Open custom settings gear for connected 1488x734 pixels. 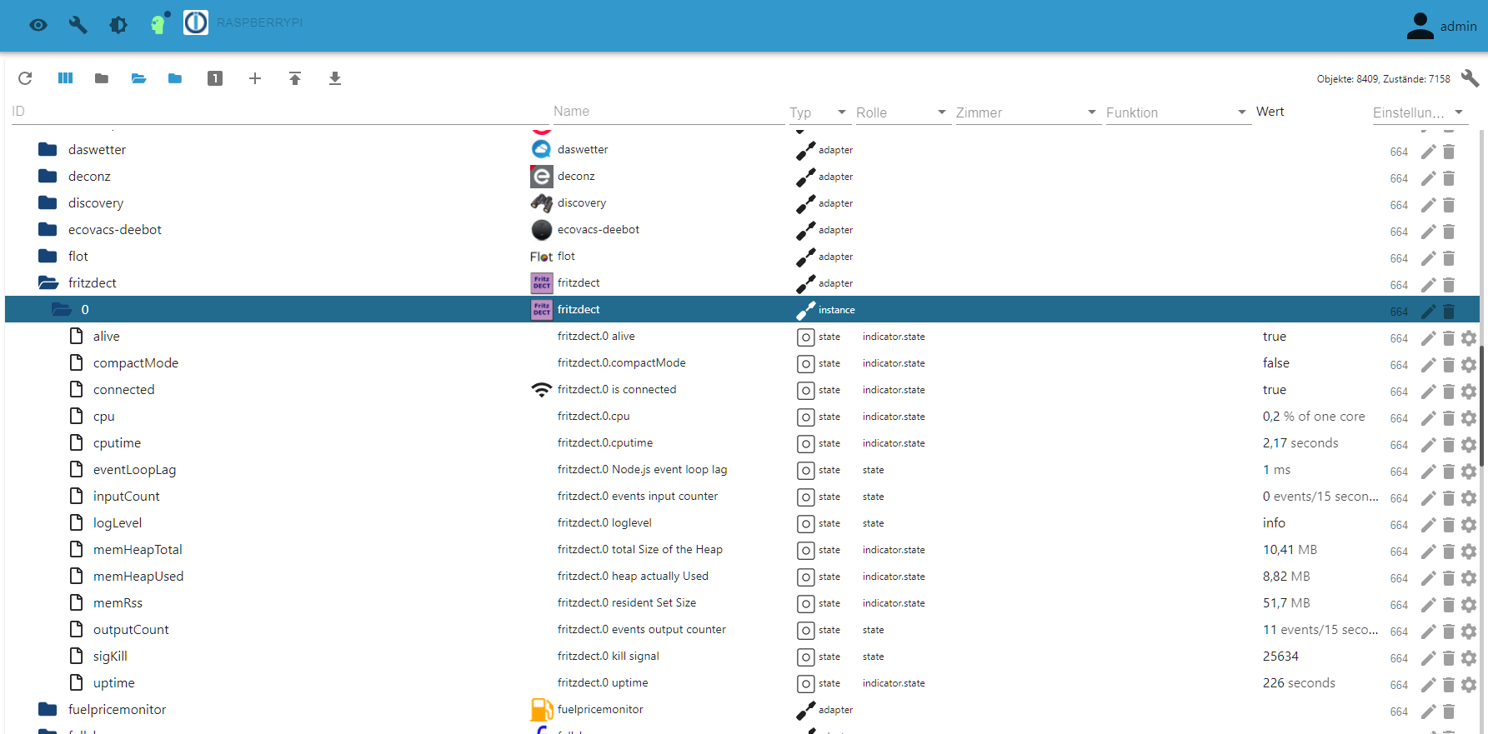[1469, 392]
